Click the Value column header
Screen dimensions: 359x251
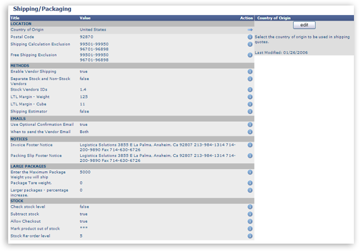pyautogui.click(x=85, y=18)
